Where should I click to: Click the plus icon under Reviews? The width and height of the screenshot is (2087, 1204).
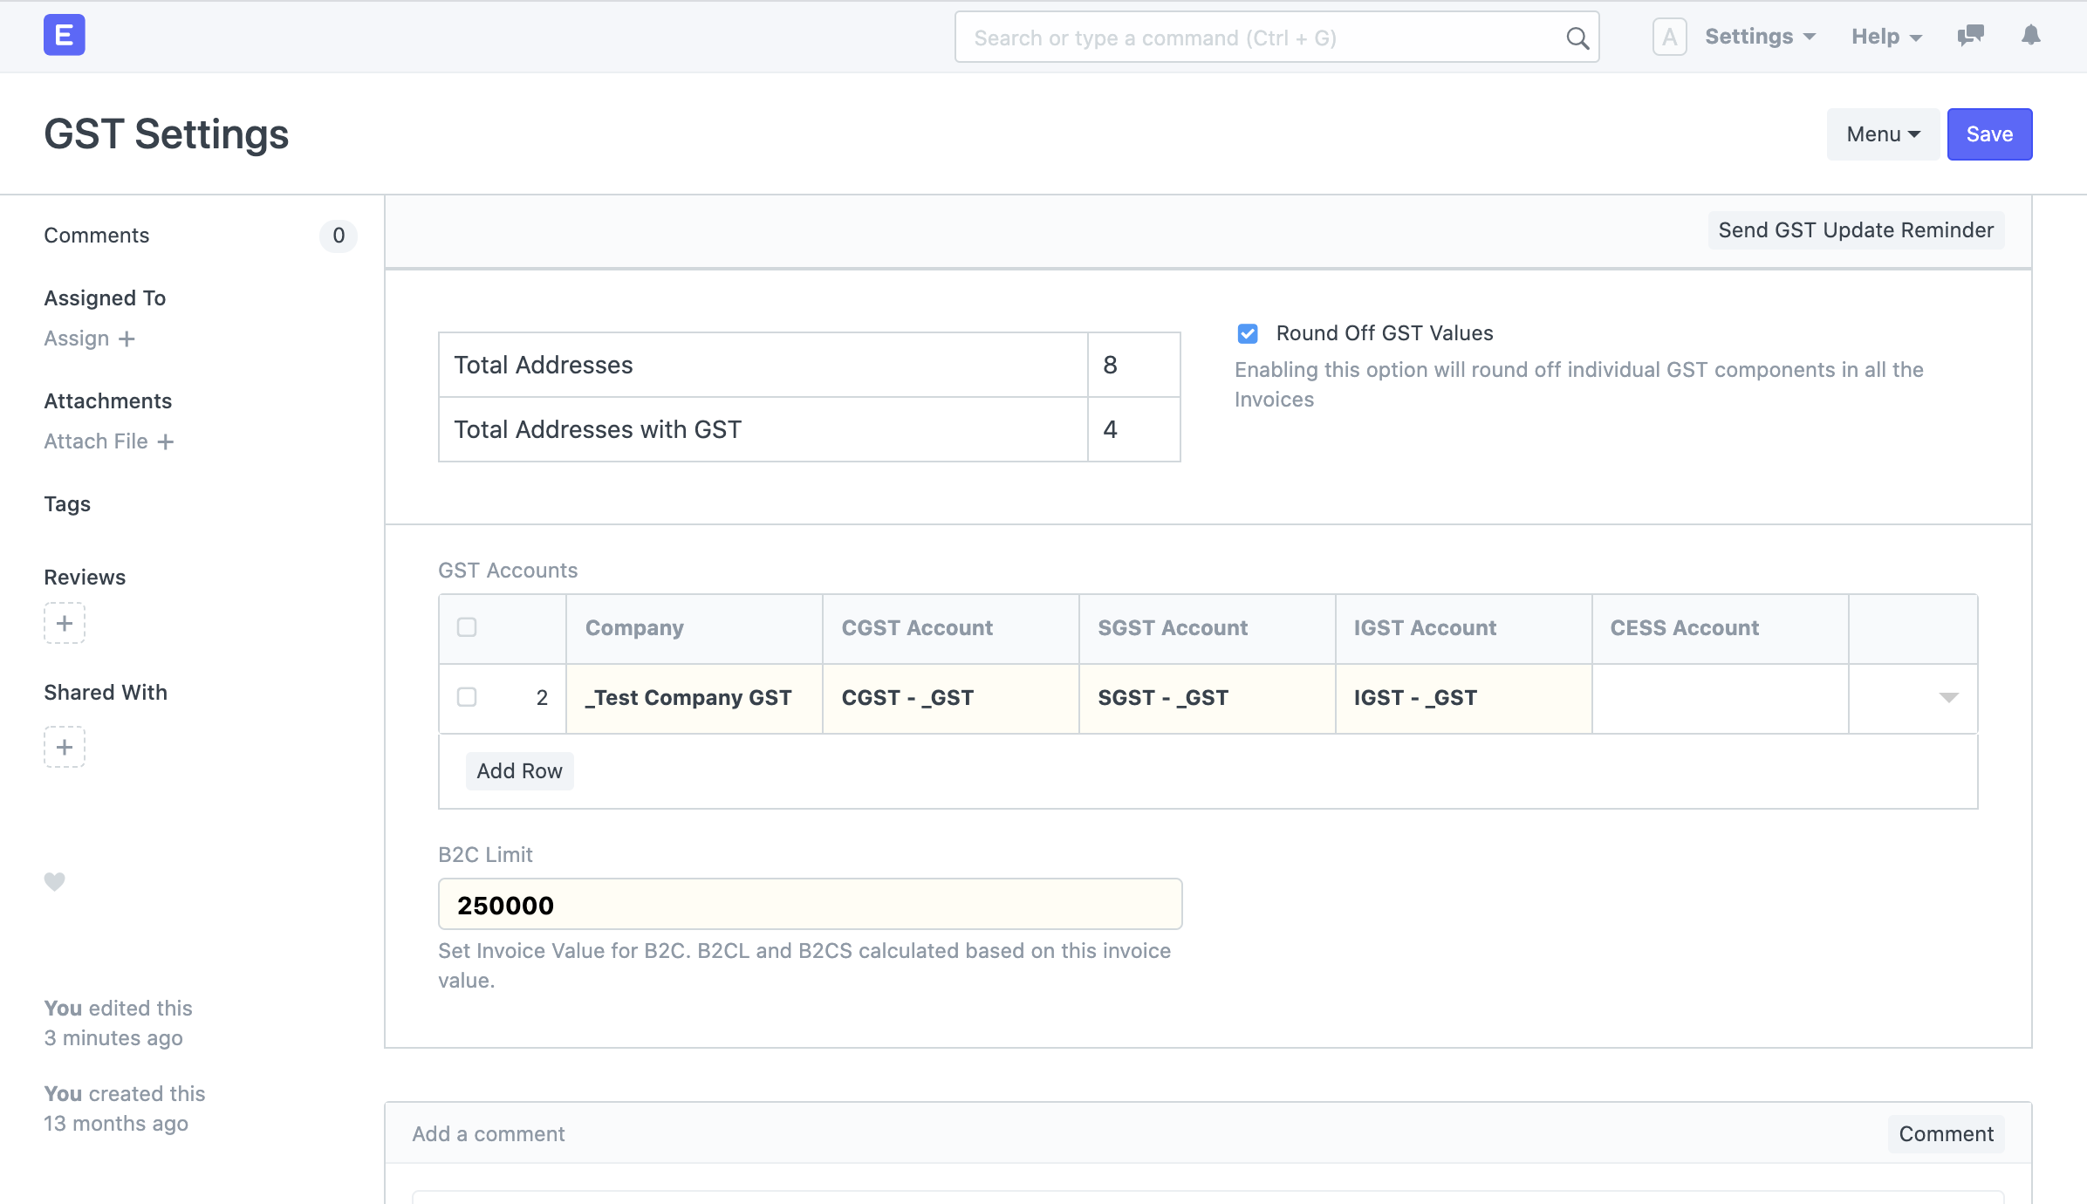[x=65, y=623]
